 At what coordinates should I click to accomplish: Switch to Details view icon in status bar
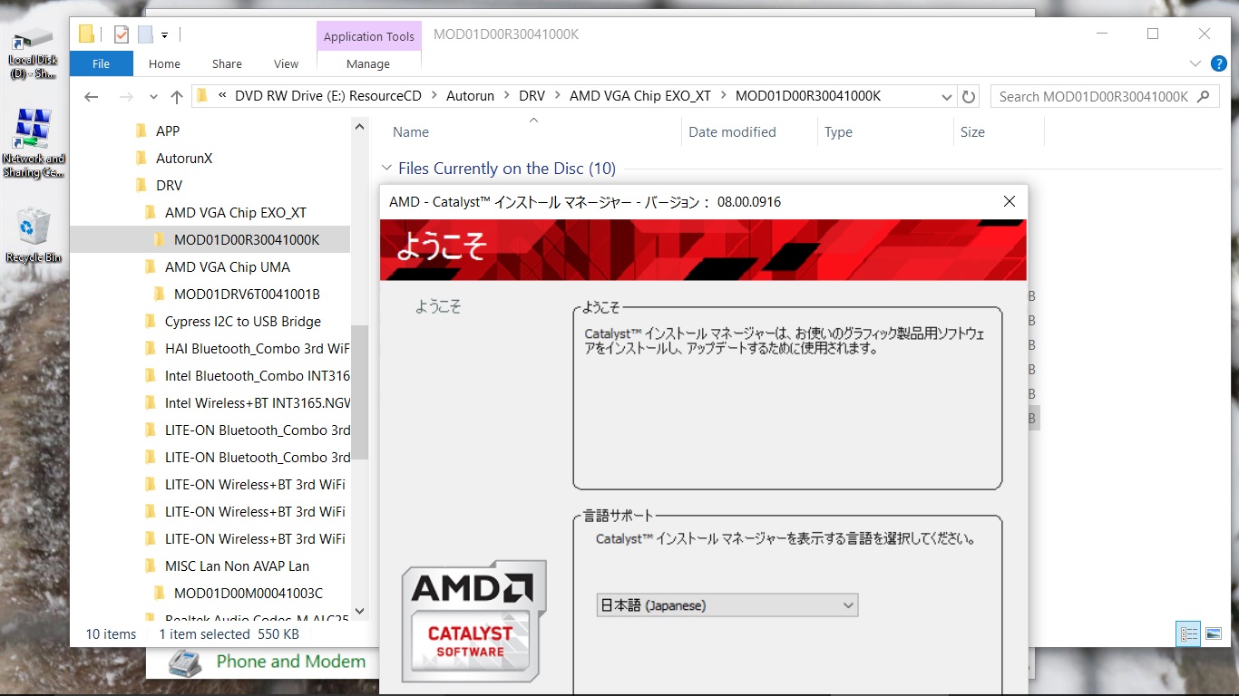click(x=1188, y=633)
